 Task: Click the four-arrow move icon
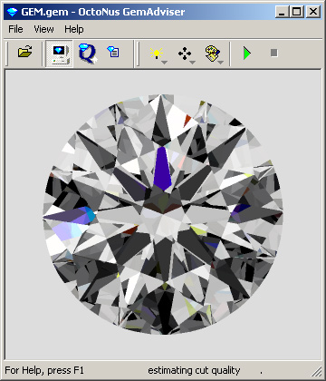(185, 54)
